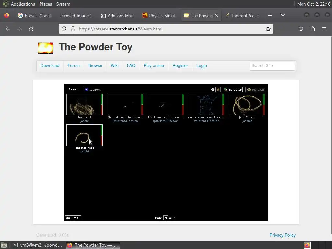The width and height of the screenshot is (332, 249).
Task: Click the site security padlock icon
Action: (73, 29)
